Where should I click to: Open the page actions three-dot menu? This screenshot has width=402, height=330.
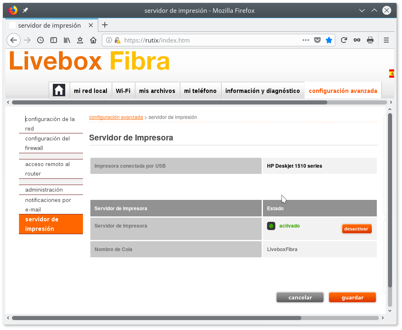click(305, 40)
